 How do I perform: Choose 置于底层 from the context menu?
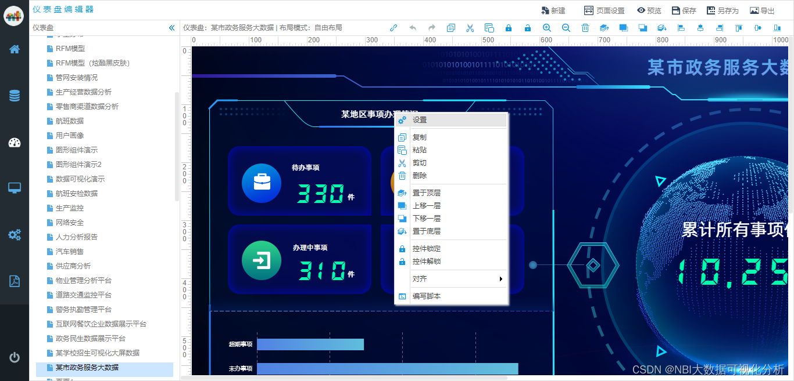tap(451, 231)
